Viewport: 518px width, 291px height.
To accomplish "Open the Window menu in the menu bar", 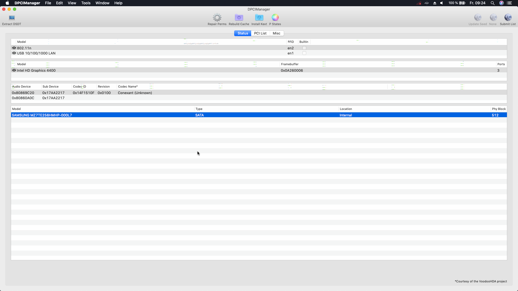I will pos(102,3).
